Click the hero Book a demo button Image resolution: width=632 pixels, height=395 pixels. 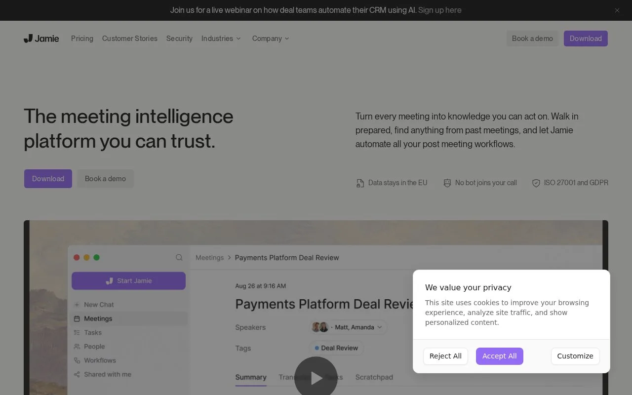[105, 179]
